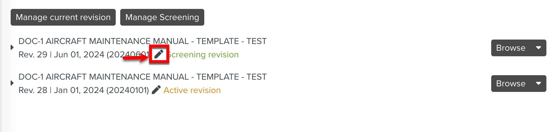This screenshot has width=552, height=132.
Task: Click Browse for the Rev. 28 document
Action: (x=511, y=84)
